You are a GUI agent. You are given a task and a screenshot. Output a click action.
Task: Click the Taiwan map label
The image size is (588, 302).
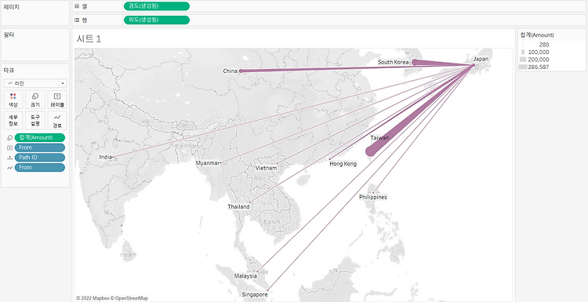(x=379, y=138)
